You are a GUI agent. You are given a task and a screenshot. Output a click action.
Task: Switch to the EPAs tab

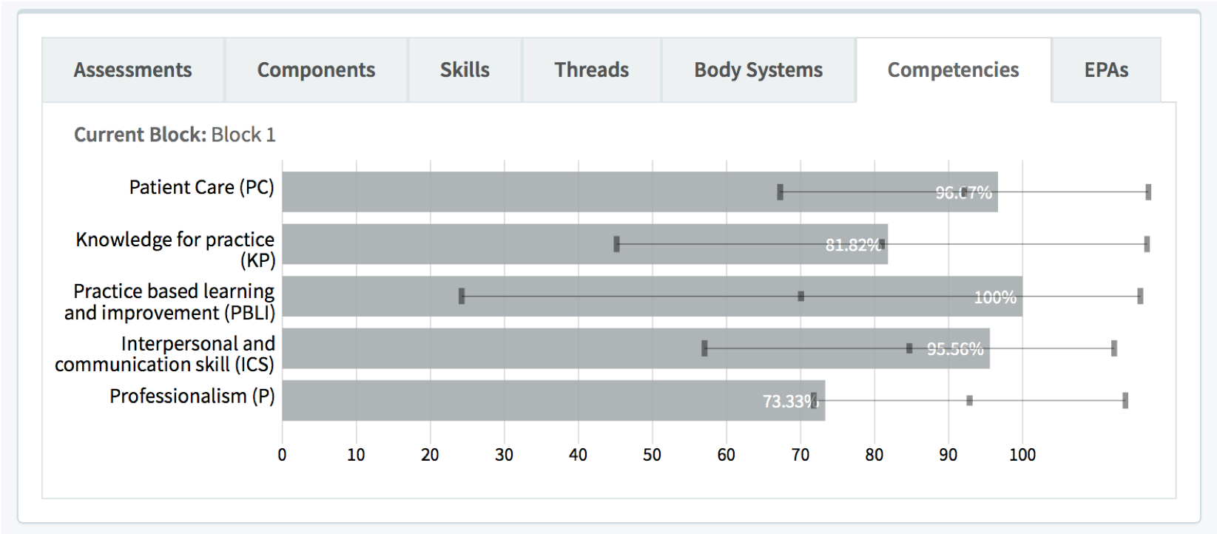(1106, 70)
